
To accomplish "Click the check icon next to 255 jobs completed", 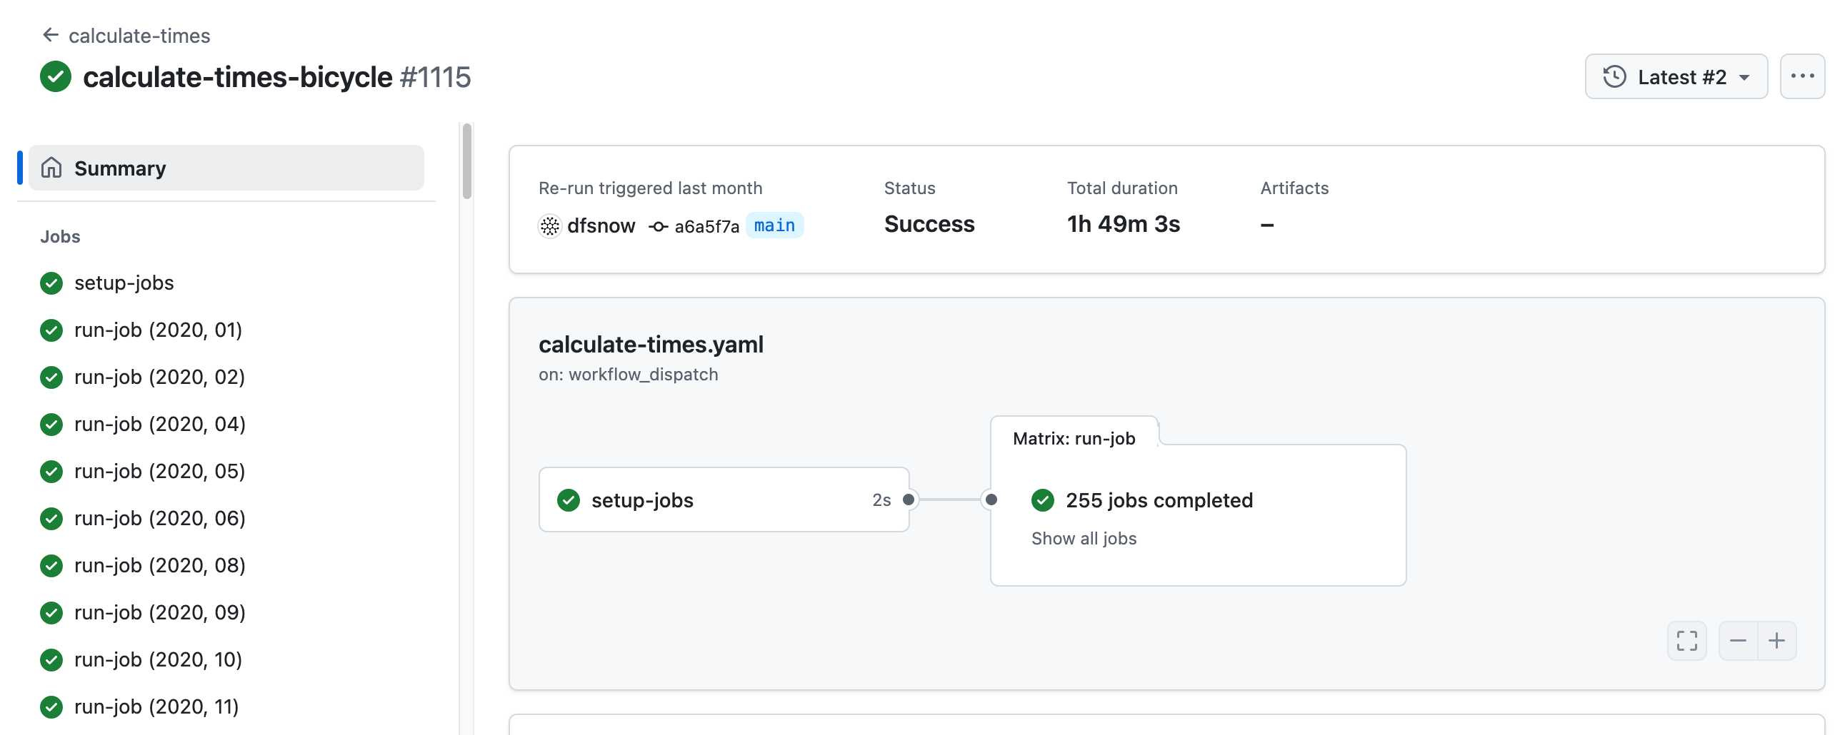I will 1043,500.
